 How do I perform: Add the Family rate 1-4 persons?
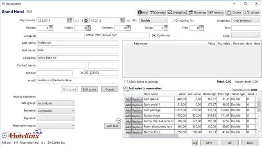(128, 121)
